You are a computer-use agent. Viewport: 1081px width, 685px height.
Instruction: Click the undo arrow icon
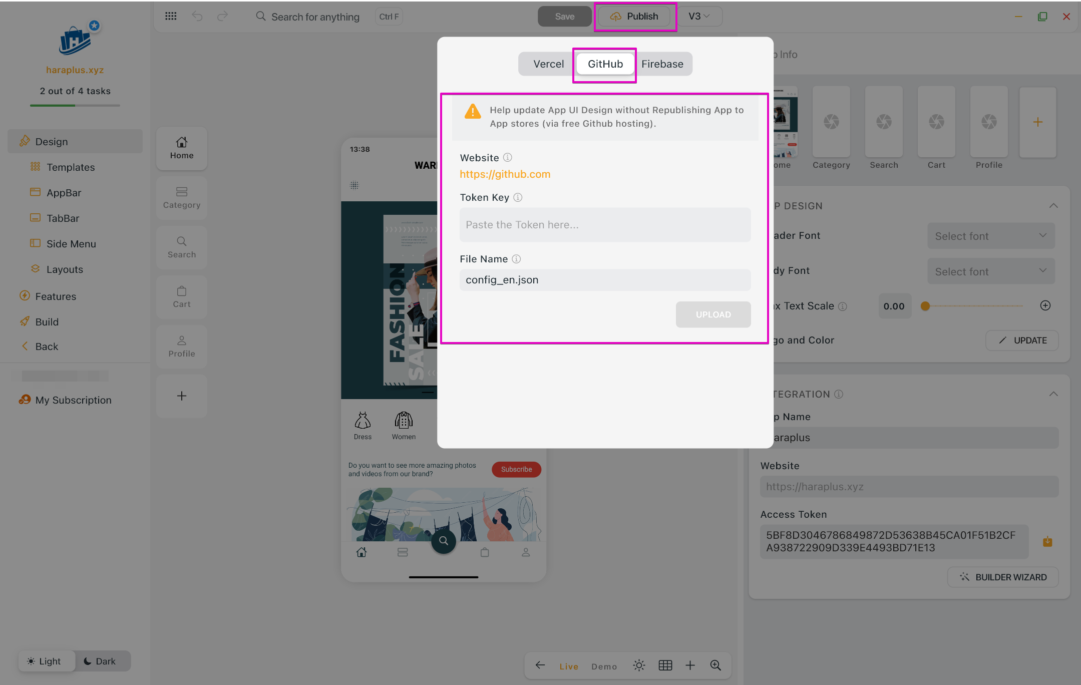click(197, 17)
